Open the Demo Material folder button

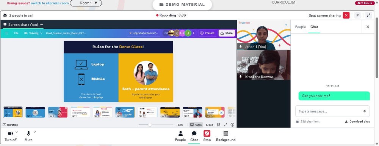click(182, 5)
